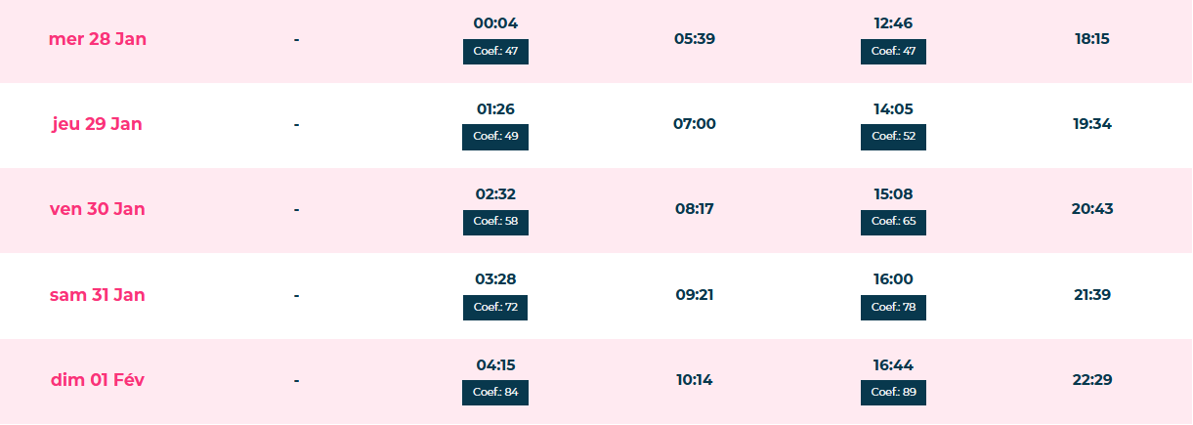Image resolution: width=1193 pixels, height=425 pixels.
Task: Click the Coef: 47 badge under 00:04
Action: click(x=495, y=52)
